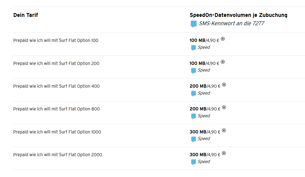Open the footnote asterisk for Surf Flat Option 1000
The image size is (305, 177).
(x=224, y=130)
